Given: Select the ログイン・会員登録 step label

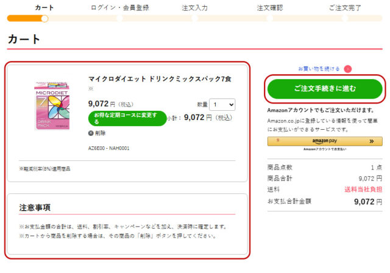Looking at the screenshot, I should click(119, 7).
